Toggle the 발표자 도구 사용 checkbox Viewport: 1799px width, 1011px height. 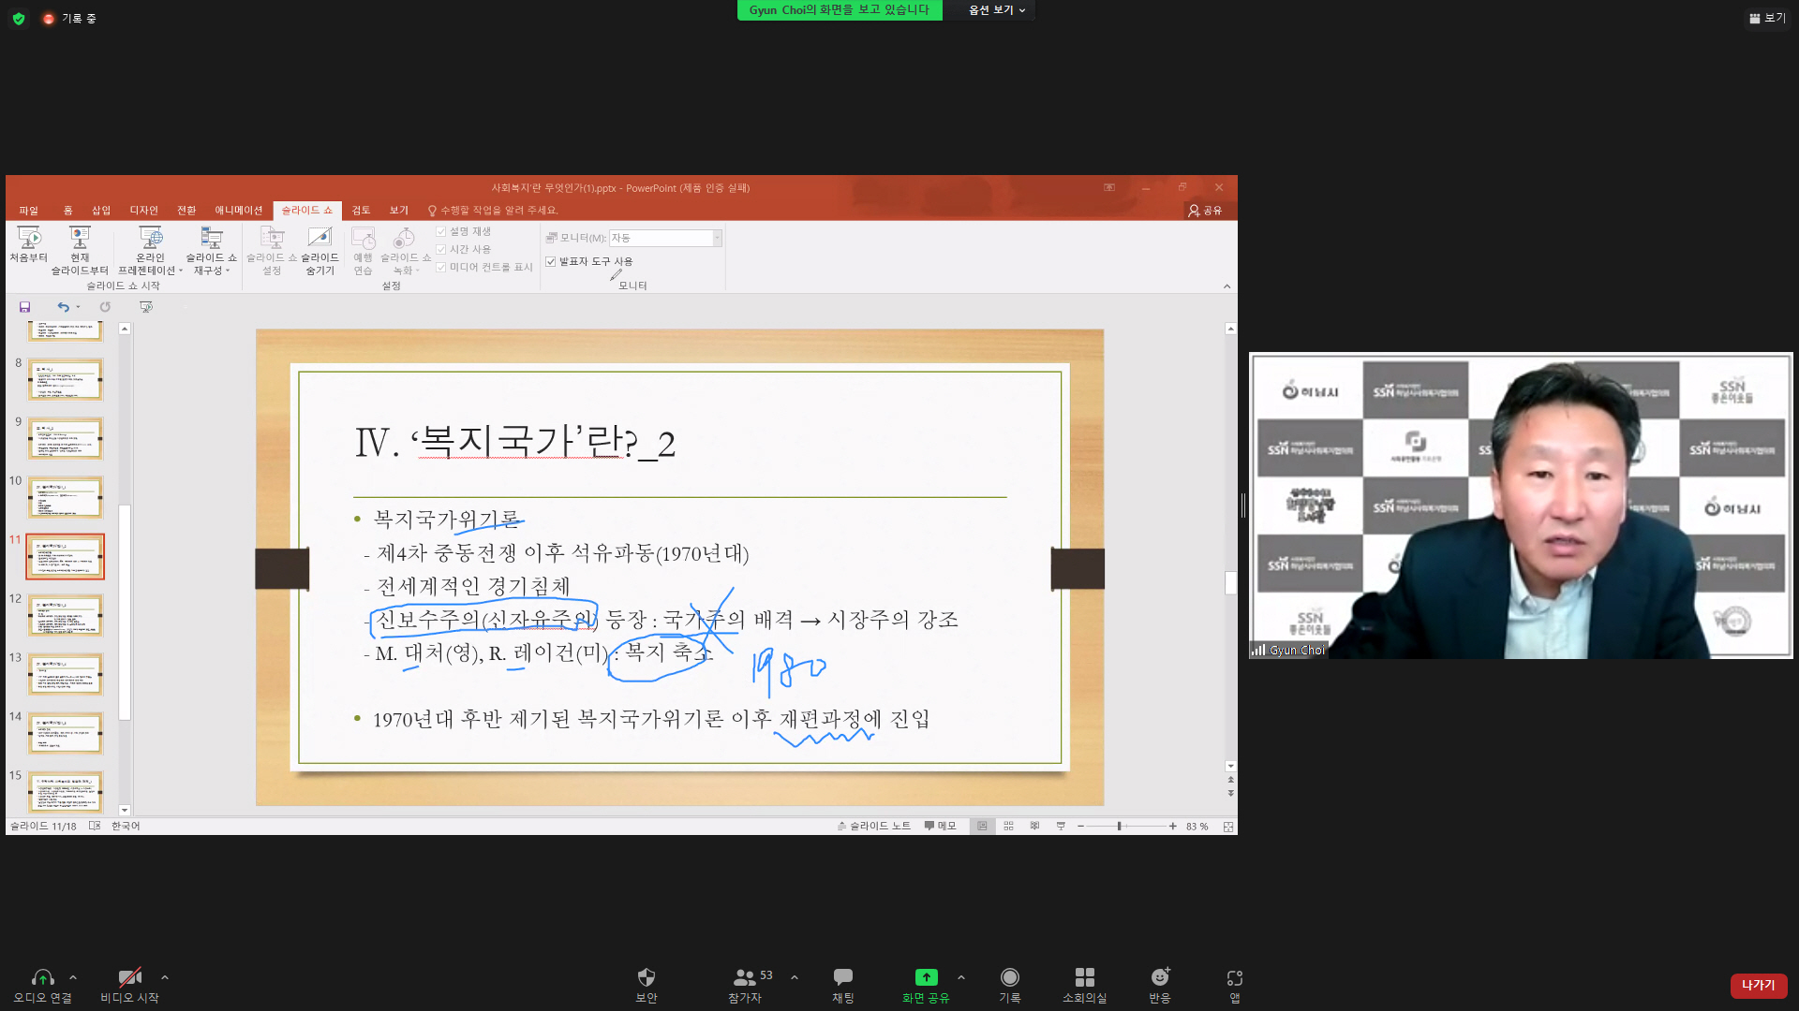(551, 262)
